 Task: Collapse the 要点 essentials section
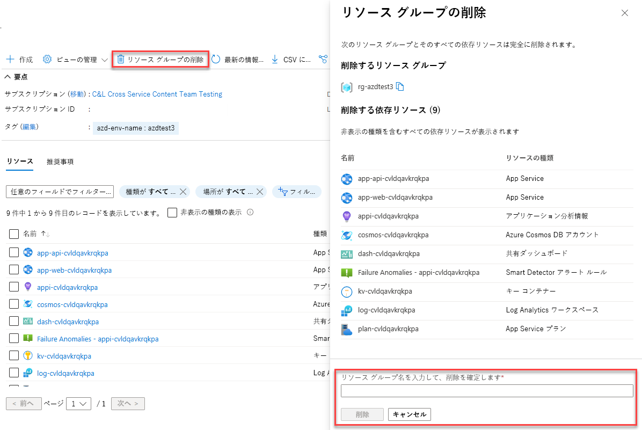tap(8, 77)
